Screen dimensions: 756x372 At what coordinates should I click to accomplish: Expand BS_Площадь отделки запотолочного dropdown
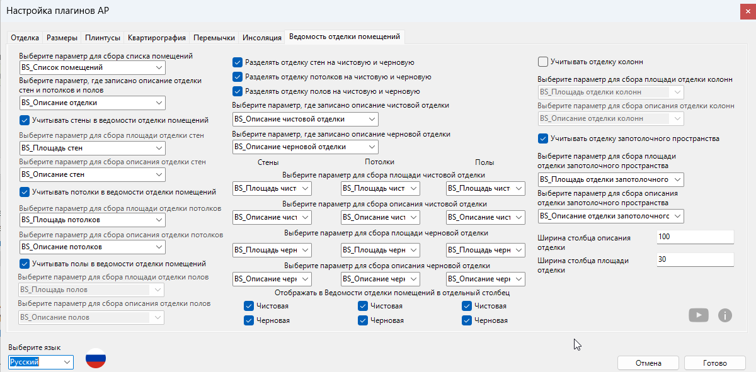click(610, 180)
